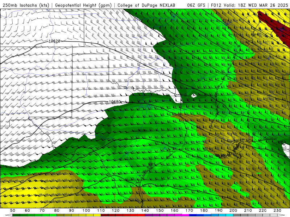Click the "06Z GFS" model run text
The width and height of the screenshot is (290, 217).
[196, 5]
